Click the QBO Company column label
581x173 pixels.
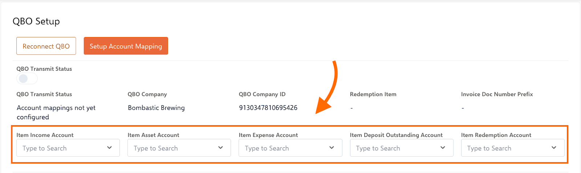click(147, 94)
